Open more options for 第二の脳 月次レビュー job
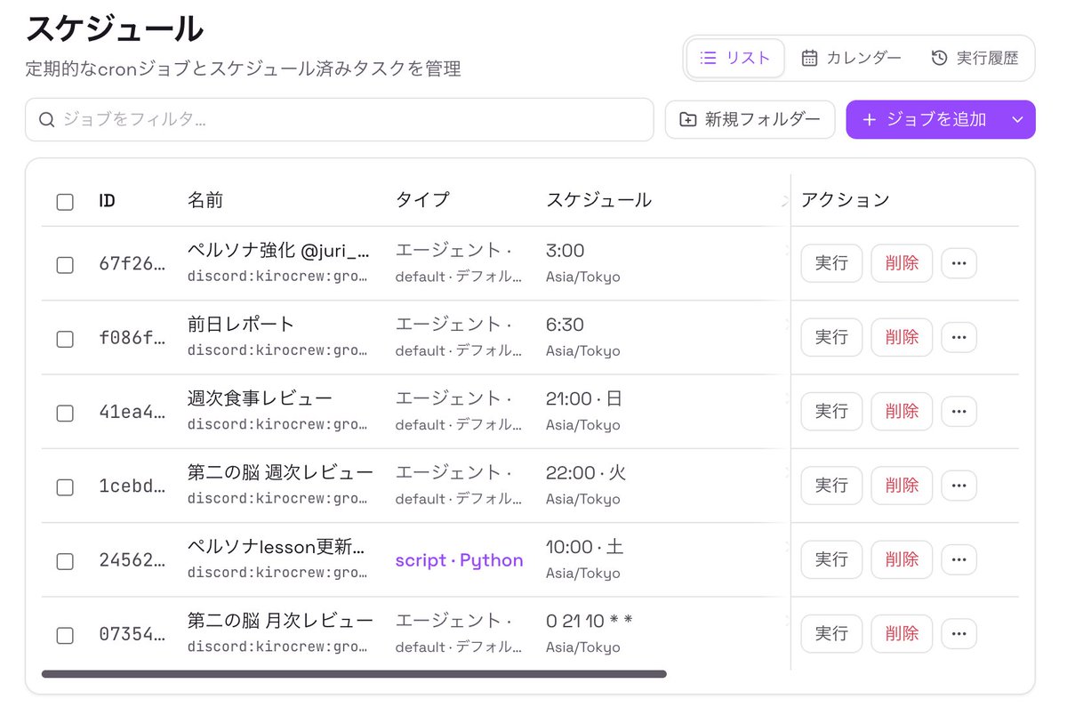This screenshot has height=715, width=1067. (959, 633)
